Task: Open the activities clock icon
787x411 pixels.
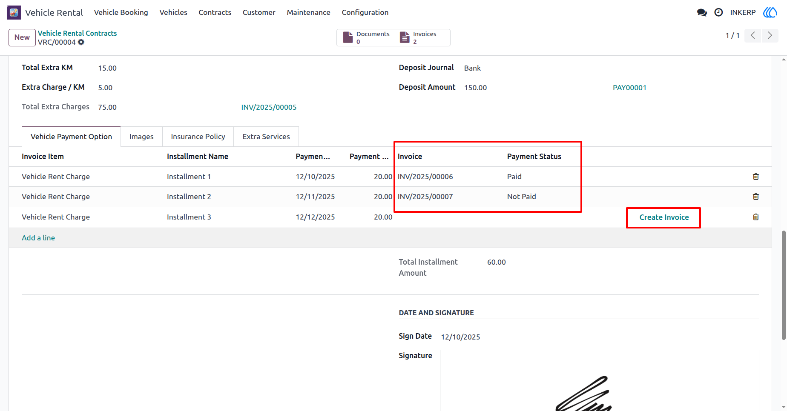Action: pyautogui.click(x=718, y=12)
